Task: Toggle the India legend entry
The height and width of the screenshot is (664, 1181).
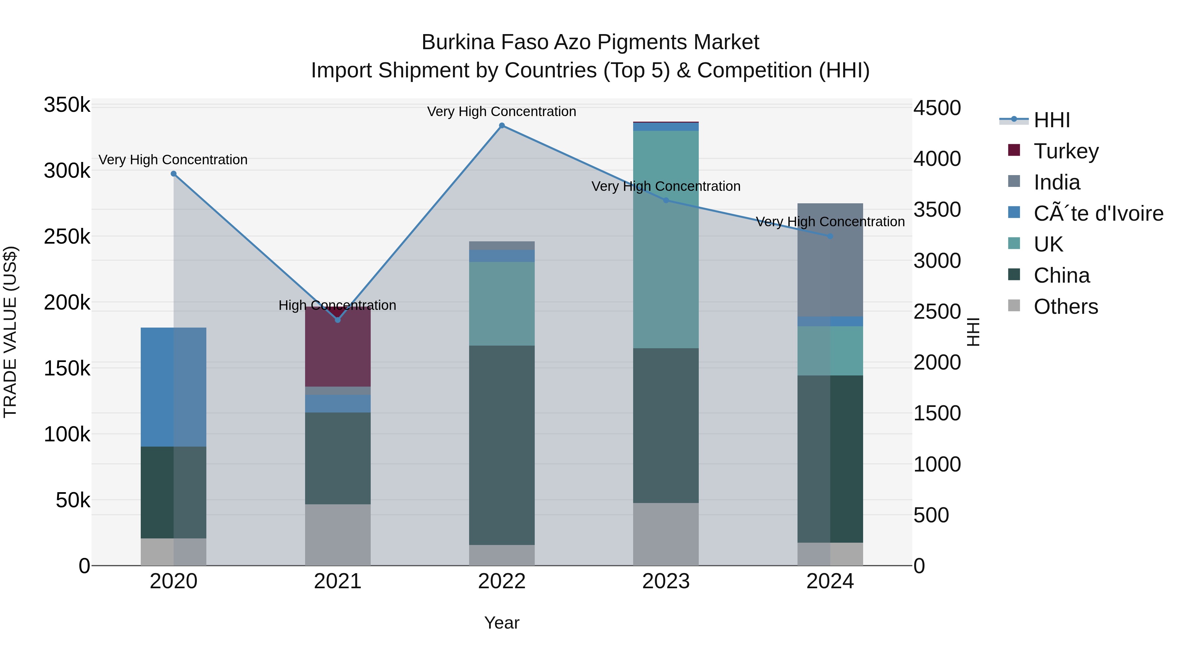Action: pos(1045,182)
